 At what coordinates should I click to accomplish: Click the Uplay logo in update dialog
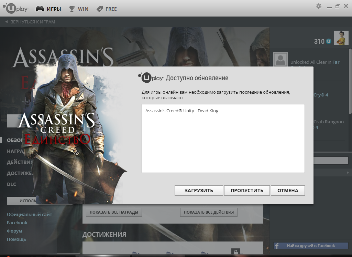click(x=151, y=78)
